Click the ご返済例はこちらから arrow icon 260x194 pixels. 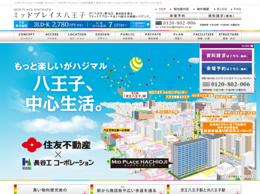(x=148, y=24)
